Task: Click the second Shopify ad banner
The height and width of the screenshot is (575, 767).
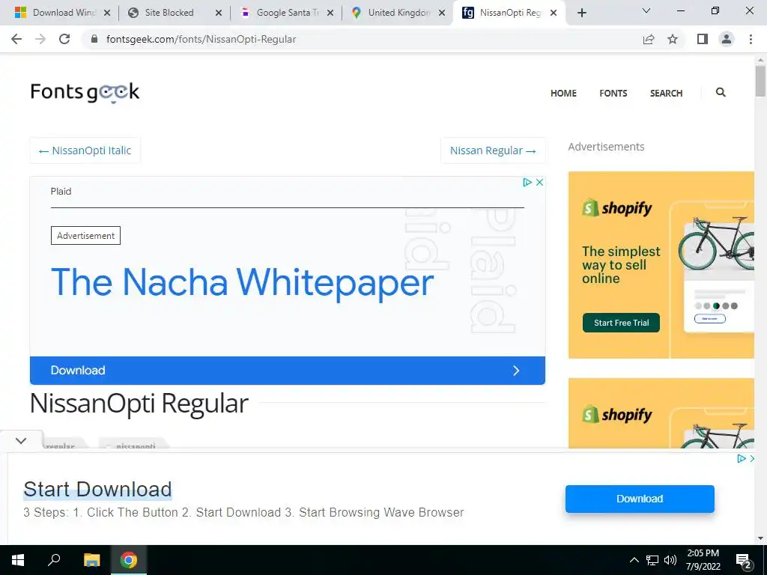Action: tap(661, 413)
